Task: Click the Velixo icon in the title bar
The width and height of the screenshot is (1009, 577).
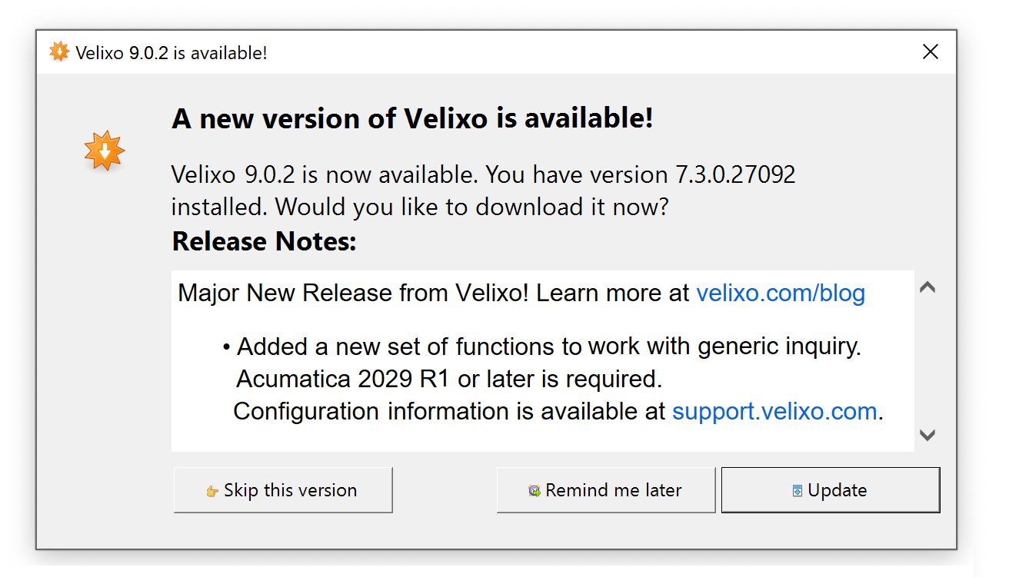Action: tap(59, 52)
